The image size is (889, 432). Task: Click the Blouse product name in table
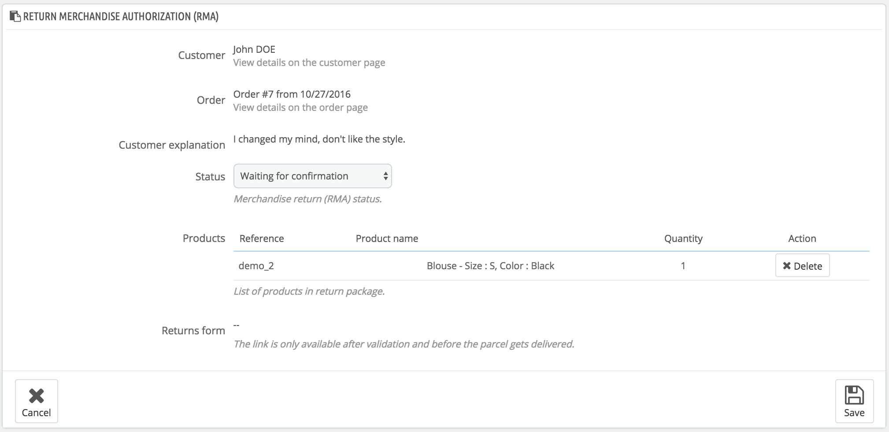[490, 266]
